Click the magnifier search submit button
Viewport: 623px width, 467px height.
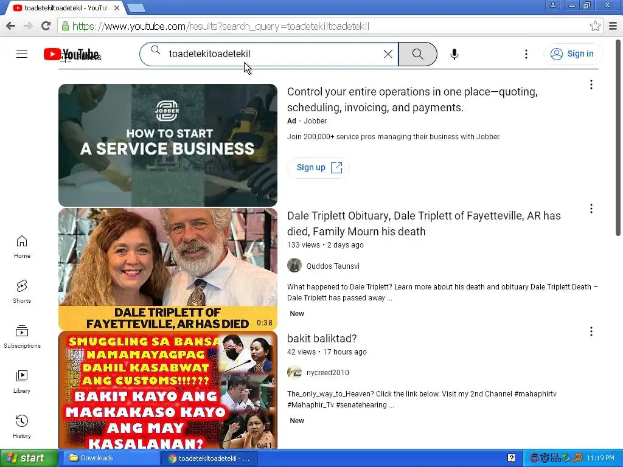[417, 54]
